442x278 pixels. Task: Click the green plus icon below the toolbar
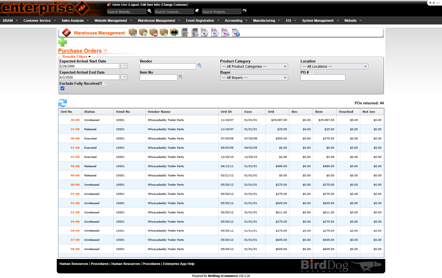click(x=62, y=42)
